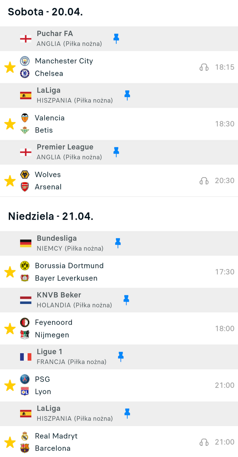
Task: Click the pin icon next to Premier League
Action: (x=116, y=152)
